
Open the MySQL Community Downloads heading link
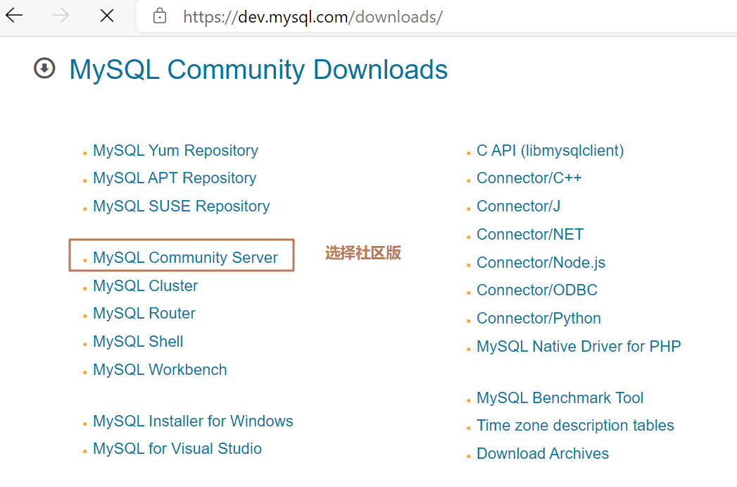click(258, 70)
